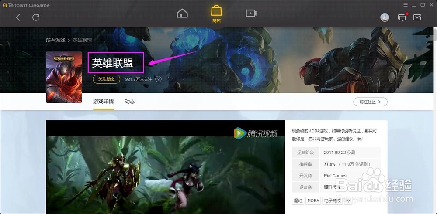437x214 pixels.
Task: Click the 关注动态 follow button
Action: click(x=107, y=79)
